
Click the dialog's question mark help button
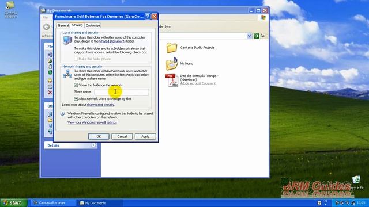click(148, 16)
